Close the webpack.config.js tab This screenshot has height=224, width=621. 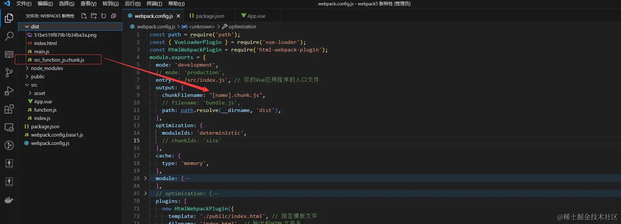pos(178,16)
